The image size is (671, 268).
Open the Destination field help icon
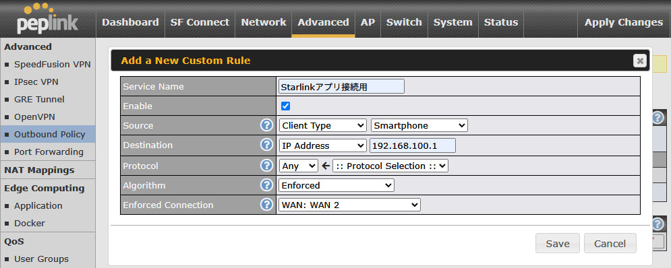pyautogui.click(x=266, y=145)
